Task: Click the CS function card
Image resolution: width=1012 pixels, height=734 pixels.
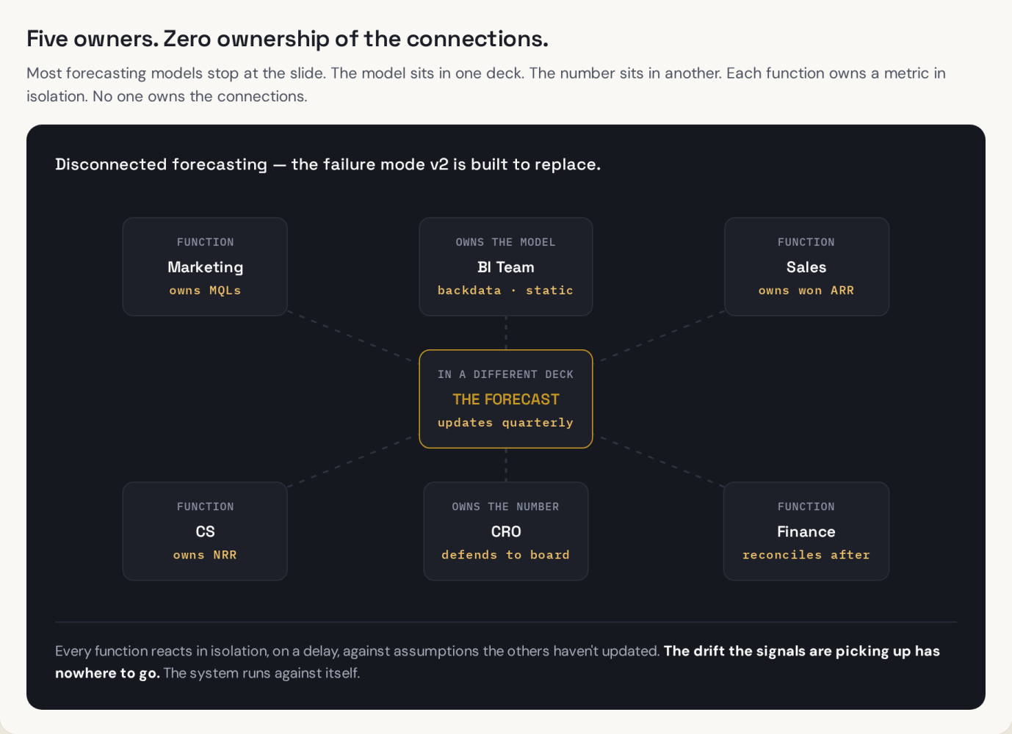Action: 205,531
